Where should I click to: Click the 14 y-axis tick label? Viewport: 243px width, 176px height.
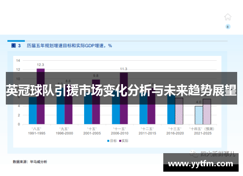coord(18,61)
